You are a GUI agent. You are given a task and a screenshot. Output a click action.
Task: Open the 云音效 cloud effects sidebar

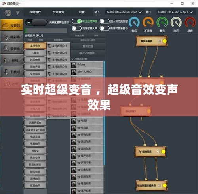click(12, 25)
